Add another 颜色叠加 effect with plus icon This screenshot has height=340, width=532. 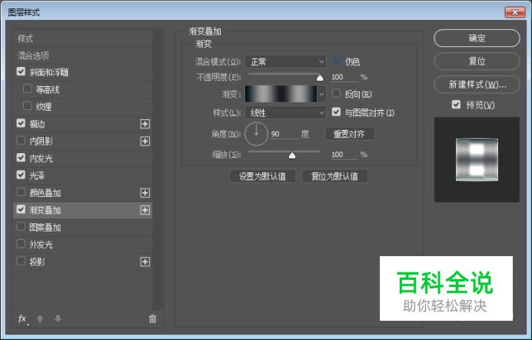(145, 193)
